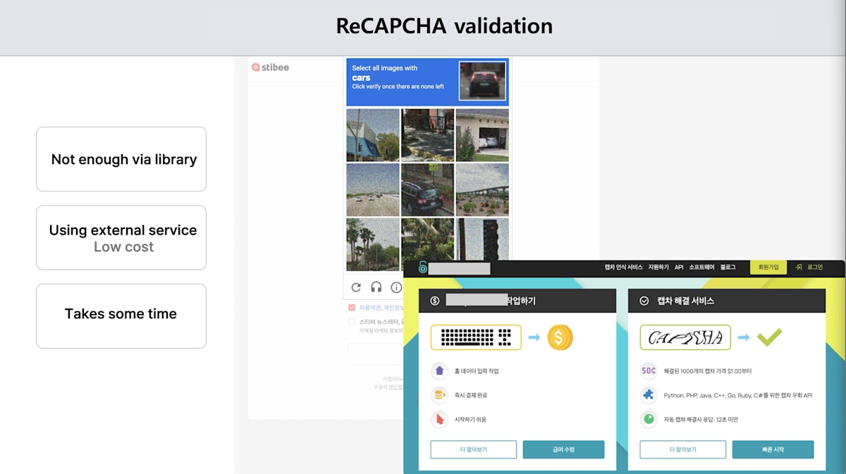
Task: Select captcha tile with dark SUV
Action: [x=427, y=189]
